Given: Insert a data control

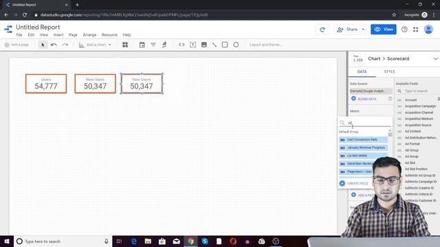Looking at the screenshot, I should click(x=164, y=45).
